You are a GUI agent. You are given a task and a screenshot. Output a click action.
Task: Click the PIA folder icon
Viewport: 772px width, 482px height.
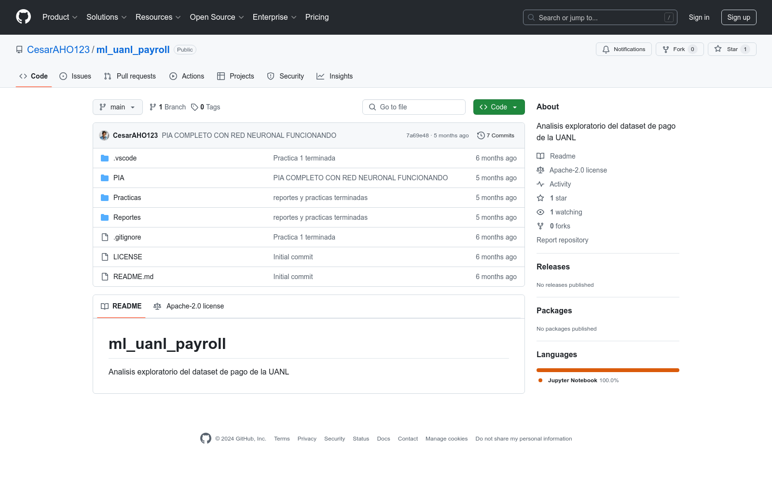105,178
